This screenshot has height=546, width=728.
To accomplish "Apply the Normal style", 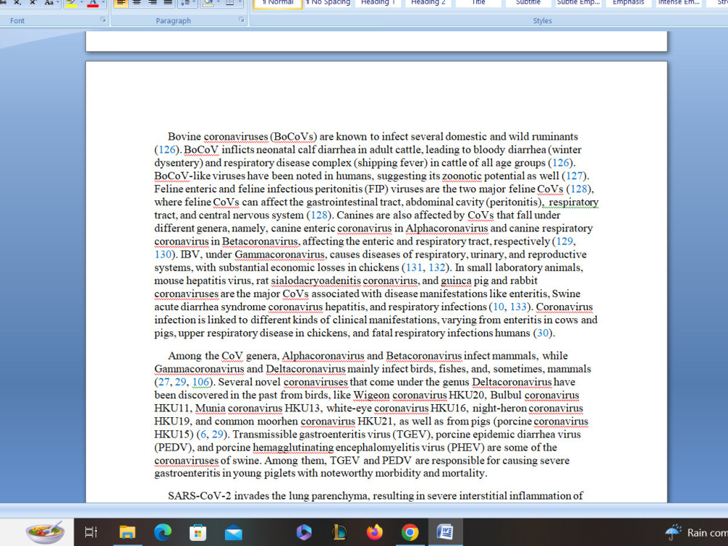I will pos(277,4).
